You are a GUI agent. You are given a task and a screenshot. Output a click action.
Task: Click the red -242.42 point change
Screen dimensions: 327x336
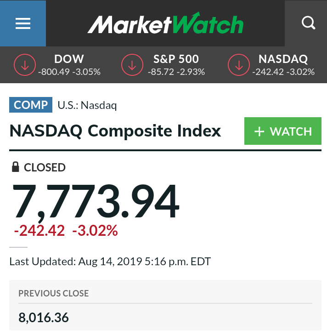(39, 231)
